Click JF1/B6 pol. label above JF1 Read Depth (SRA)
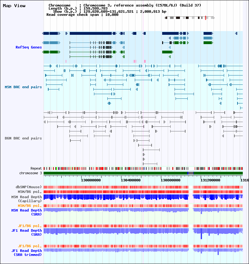Image resolution: width=249 pixels, height=264 pixels. (x=30, y=226)
